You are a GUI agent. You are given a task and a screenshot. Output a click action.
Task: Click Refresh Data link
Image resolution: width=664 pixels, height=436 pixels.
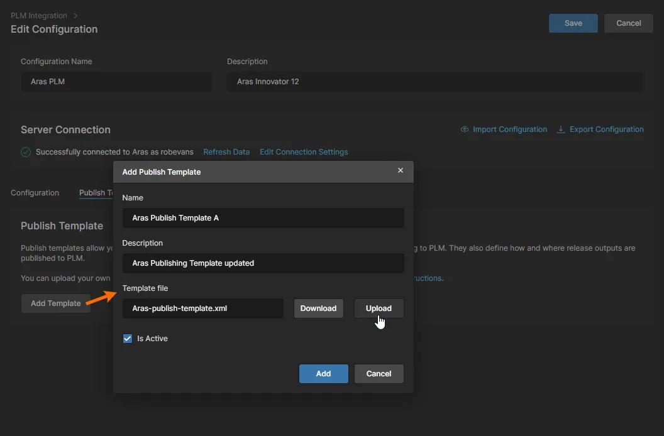coord(226,151)
